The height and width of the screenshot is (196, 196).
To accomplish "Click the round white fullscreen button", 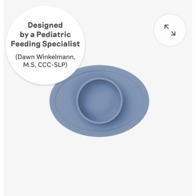I will (x=170, y=30).
